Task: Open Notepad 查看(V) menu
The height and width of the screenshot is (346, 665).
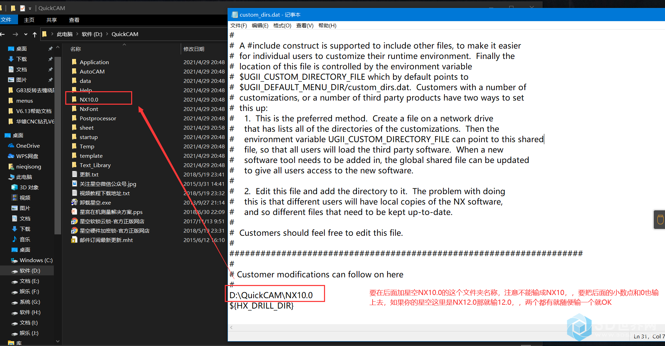Action: 305,25
